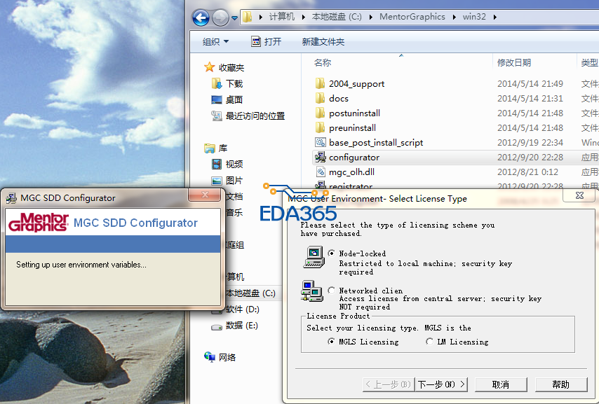Select 数据 (E:) drive icon in navigation pane

point(217,326)
